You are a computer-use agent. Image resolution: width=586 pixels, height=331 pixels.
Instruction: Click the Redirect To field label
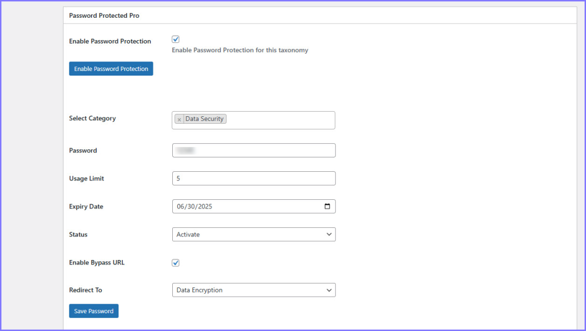pyautogui.click(x=85, y=290)
